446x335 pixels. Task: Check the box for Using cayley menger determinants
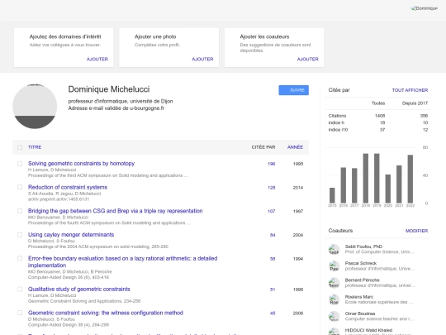point(20,235)
